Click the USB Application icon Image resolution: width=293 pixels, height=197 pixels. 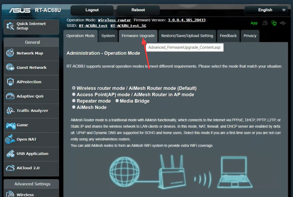[x=10, y=154]
